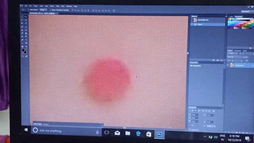Open the Filter menu
The width and height of the screenshot is (254, 143).
(58, 6)
